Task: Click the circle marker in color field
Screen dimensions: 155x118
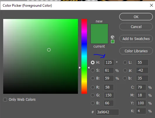Action: 49,50
